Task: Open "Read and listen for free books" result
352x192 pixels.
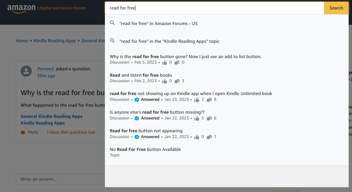Action: (x=141, y=75)
